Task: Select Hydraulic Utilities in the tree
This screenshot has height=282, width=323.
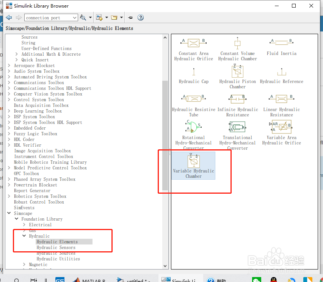Action: 58,259
